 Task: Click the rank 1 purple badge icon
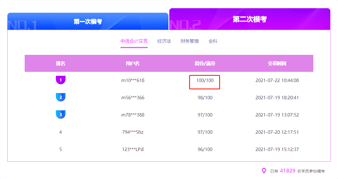click(61, 80)
